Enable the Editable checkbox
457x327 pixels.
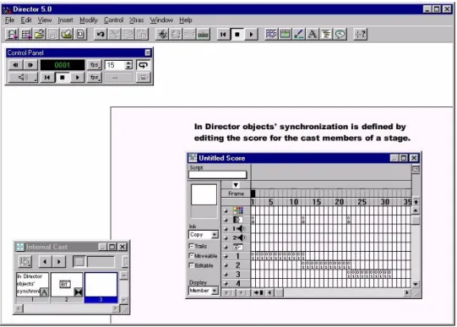pyautogui.click(x=191, y=265)
